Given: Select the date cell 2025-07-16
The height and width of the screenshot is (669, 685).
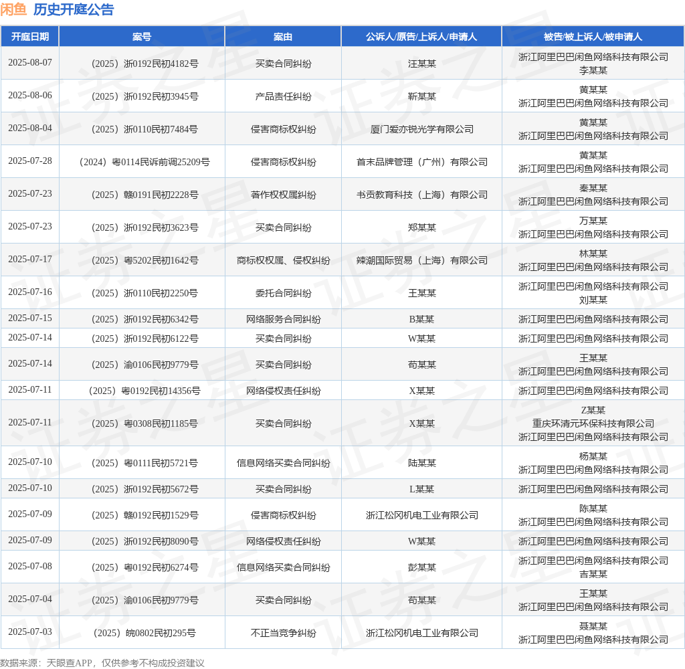Looking at the screenshot, I should click(x=29, y=292).
